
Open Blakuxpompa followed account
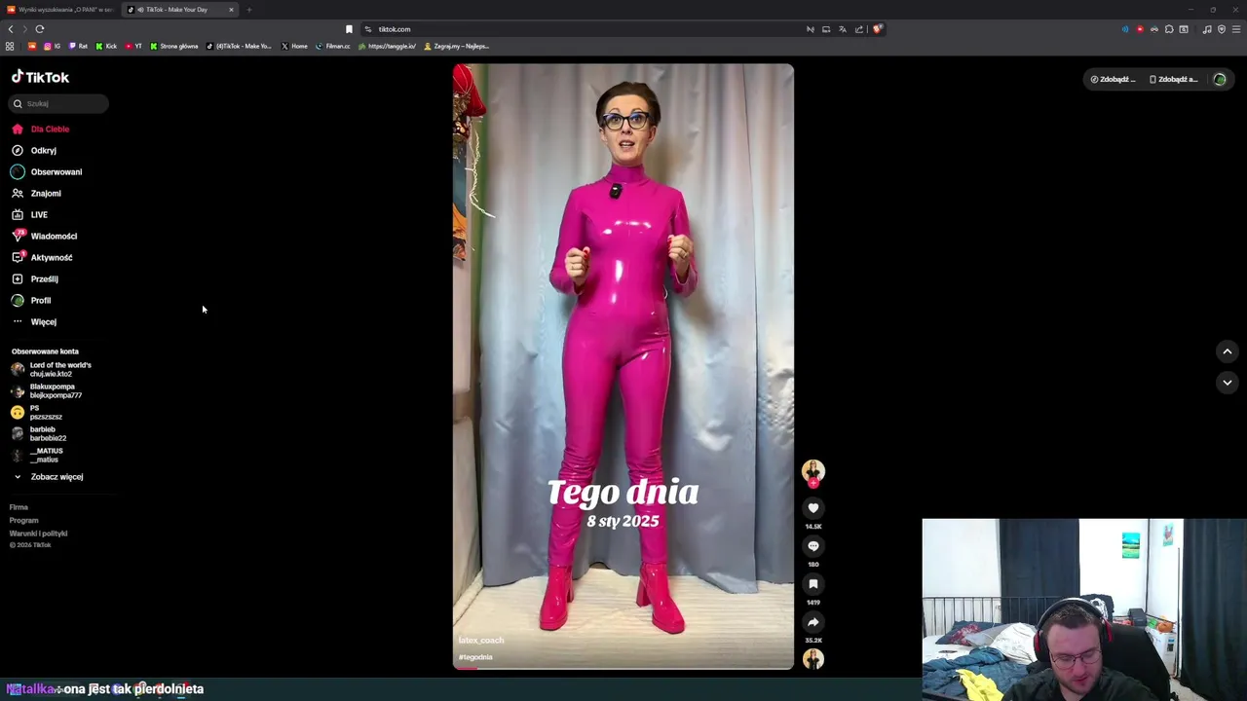[47, 390]
